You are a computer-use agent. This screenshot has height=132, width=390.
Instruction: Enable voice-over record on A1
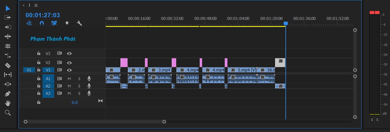click(89, 78)
